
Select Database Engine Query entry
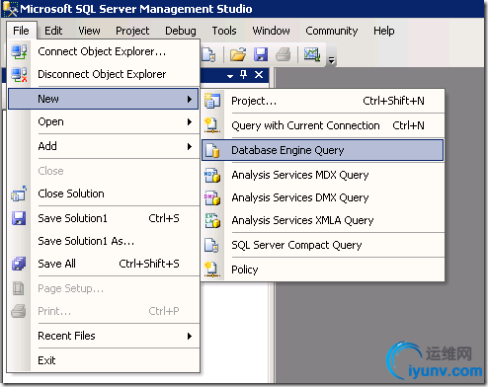(323, 150)
